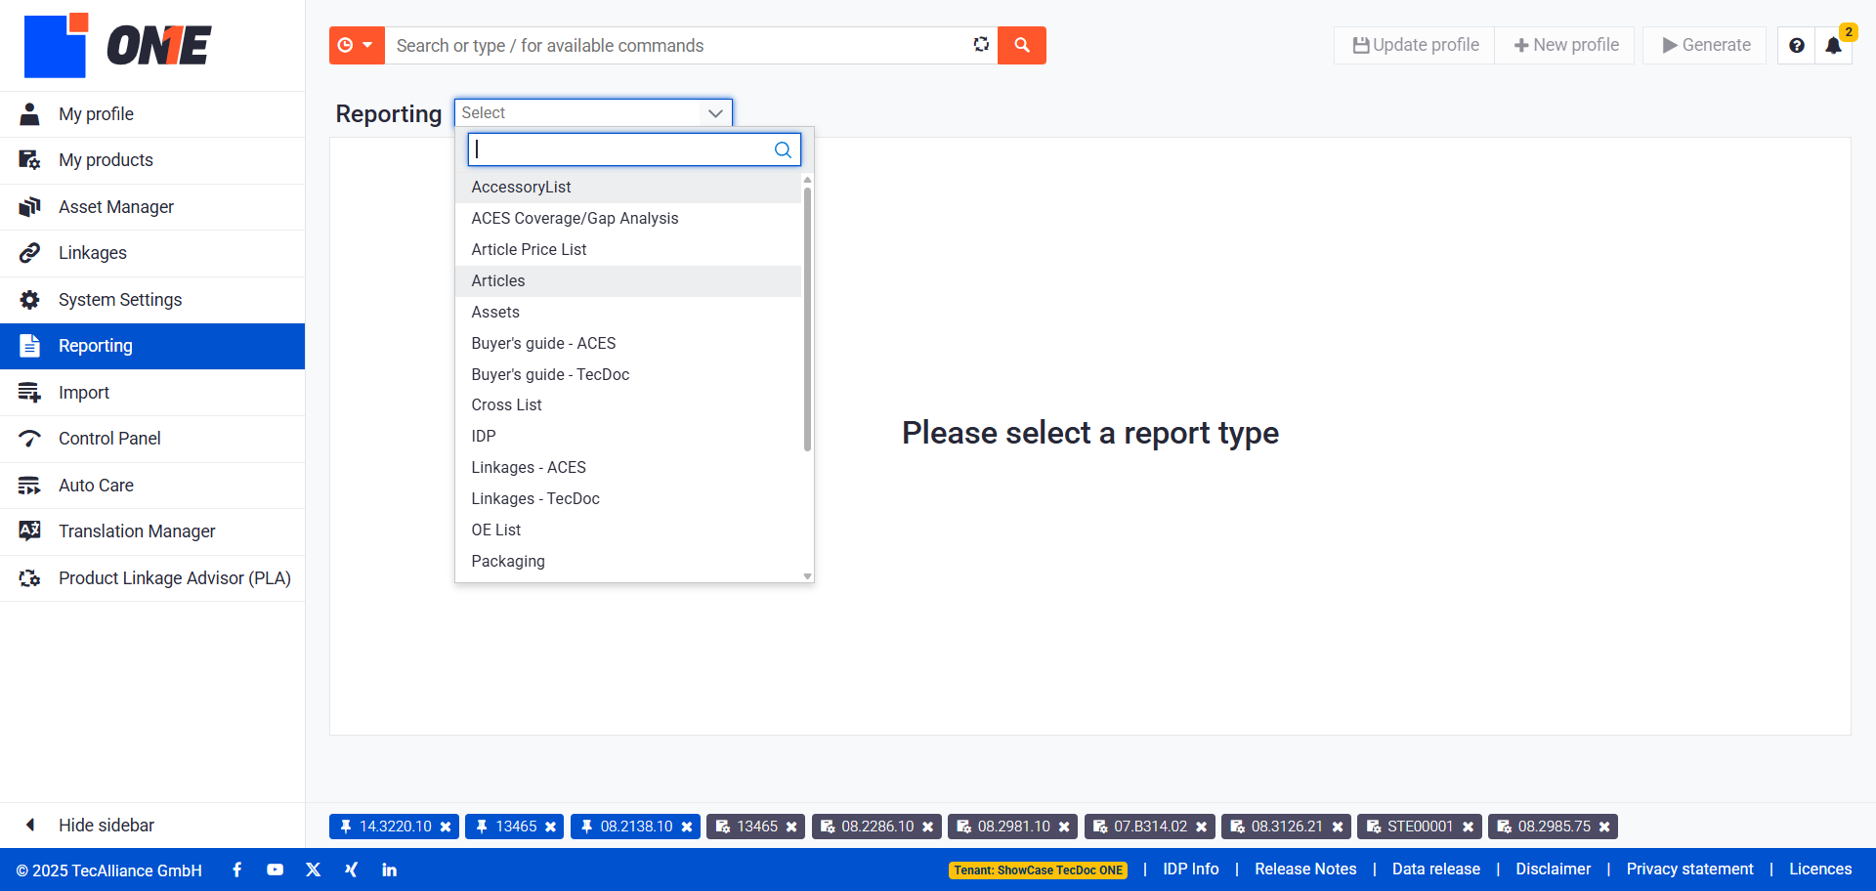Open Product Linkage Advisor (PLA)
1876x891 pixels.
pyautogui.click(x=152, y=578)
